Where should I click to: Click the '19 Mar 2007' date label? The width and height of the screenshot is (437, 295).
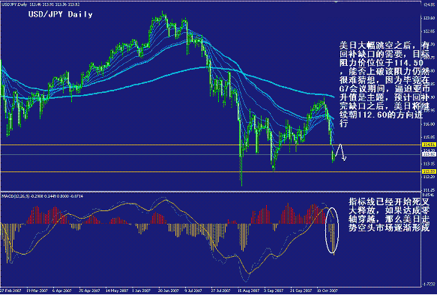click(37, 291)
